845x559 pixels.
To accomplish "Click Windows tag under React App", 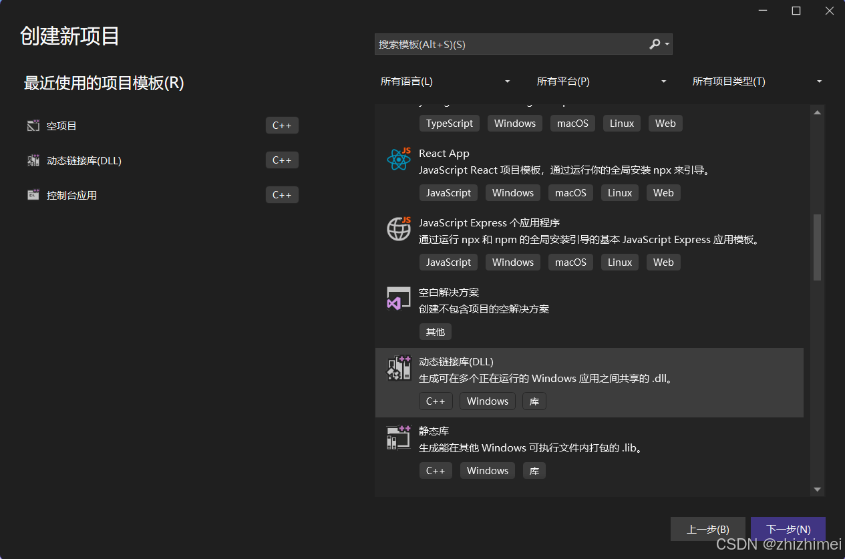I will [513, 193].
